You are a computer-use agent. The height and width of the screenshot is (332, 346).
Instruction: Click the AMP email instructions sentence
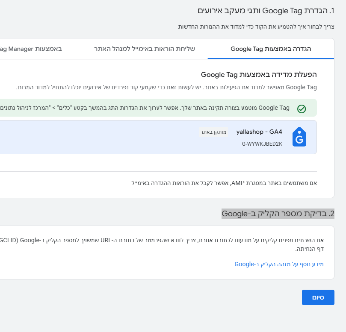(x=224, y=183)
